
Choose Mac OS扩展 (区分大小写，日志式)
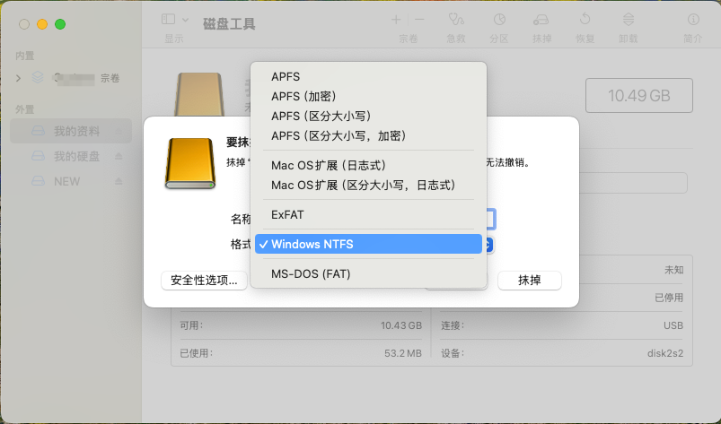368,185
